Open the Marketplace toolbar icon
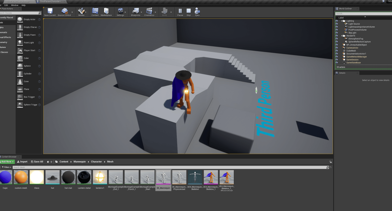 pyautogui.click(x=106, y=12)
